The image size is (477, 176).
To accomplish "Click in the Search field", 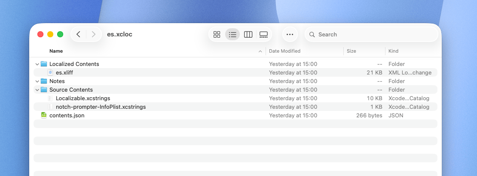I will click(x=374, y=34).
